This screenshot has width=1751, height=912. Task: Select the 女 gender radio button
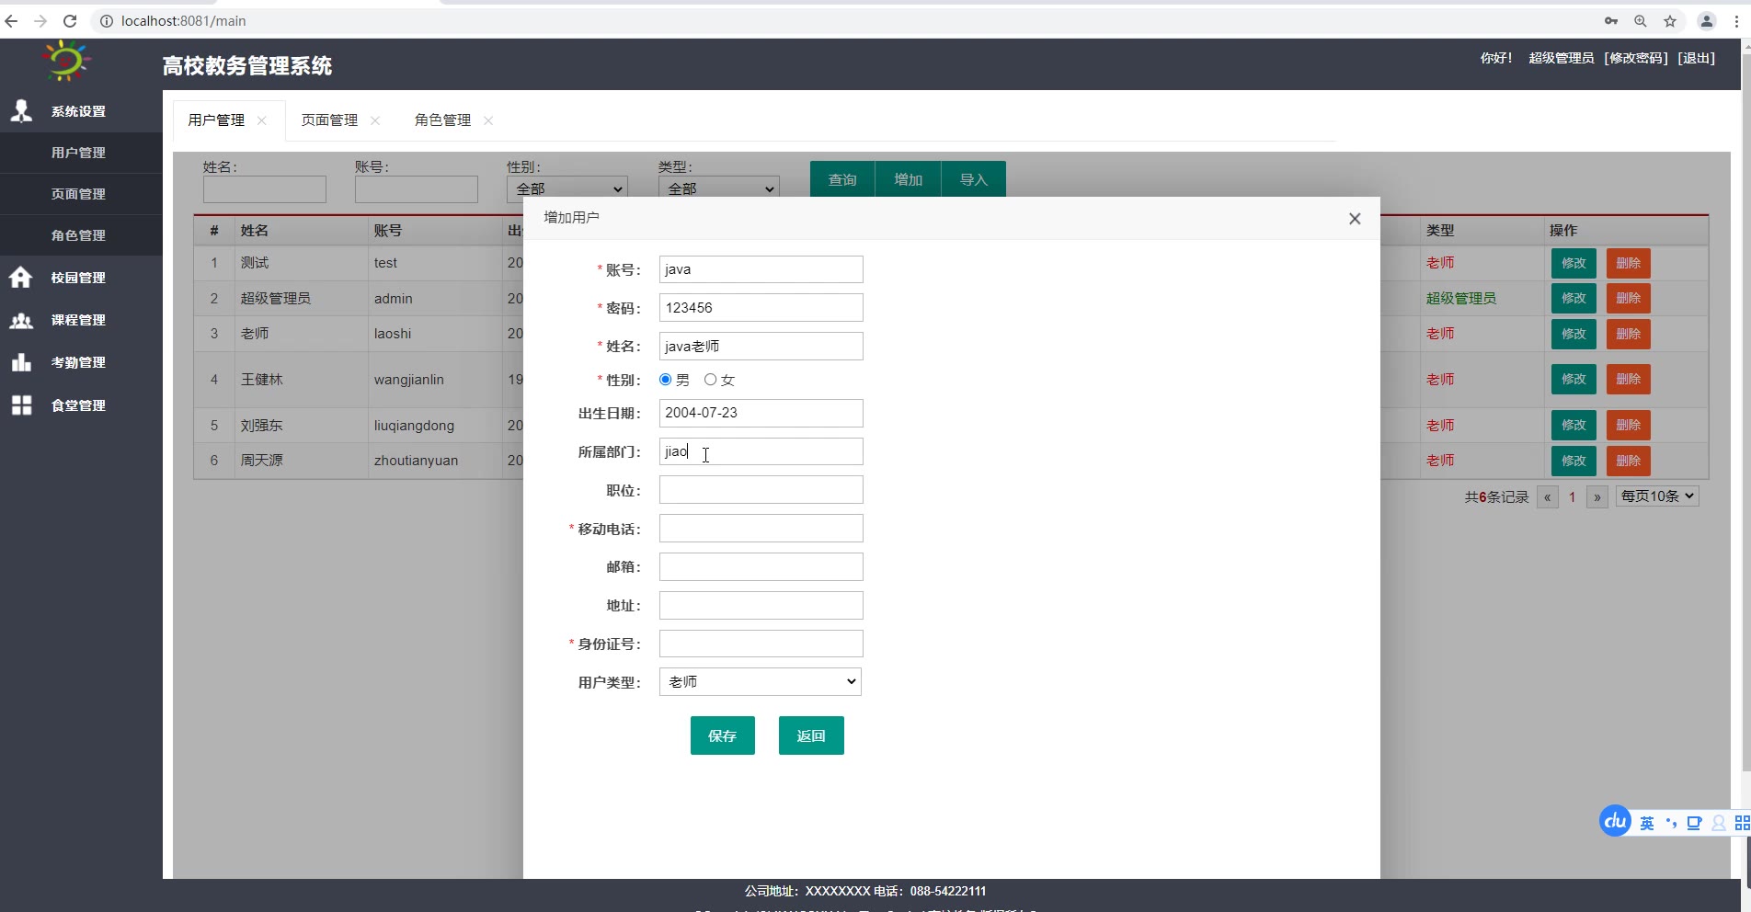tap(710, 380)
